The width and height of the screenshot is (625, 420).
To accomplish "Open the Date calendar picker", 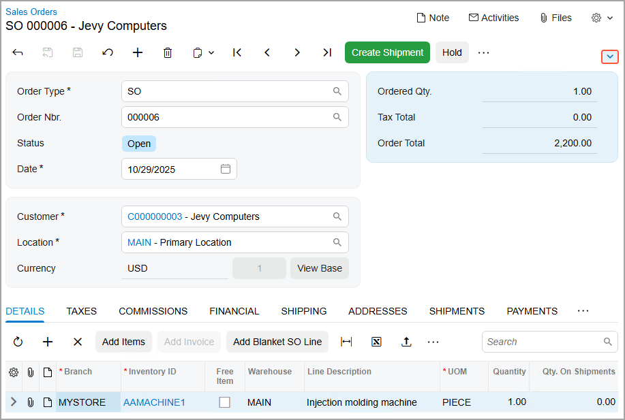I will [226, 169].
